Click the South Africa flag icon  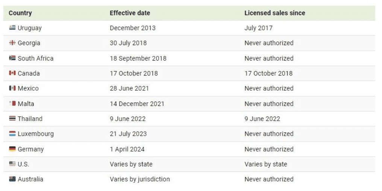click(x=12, y=58)
